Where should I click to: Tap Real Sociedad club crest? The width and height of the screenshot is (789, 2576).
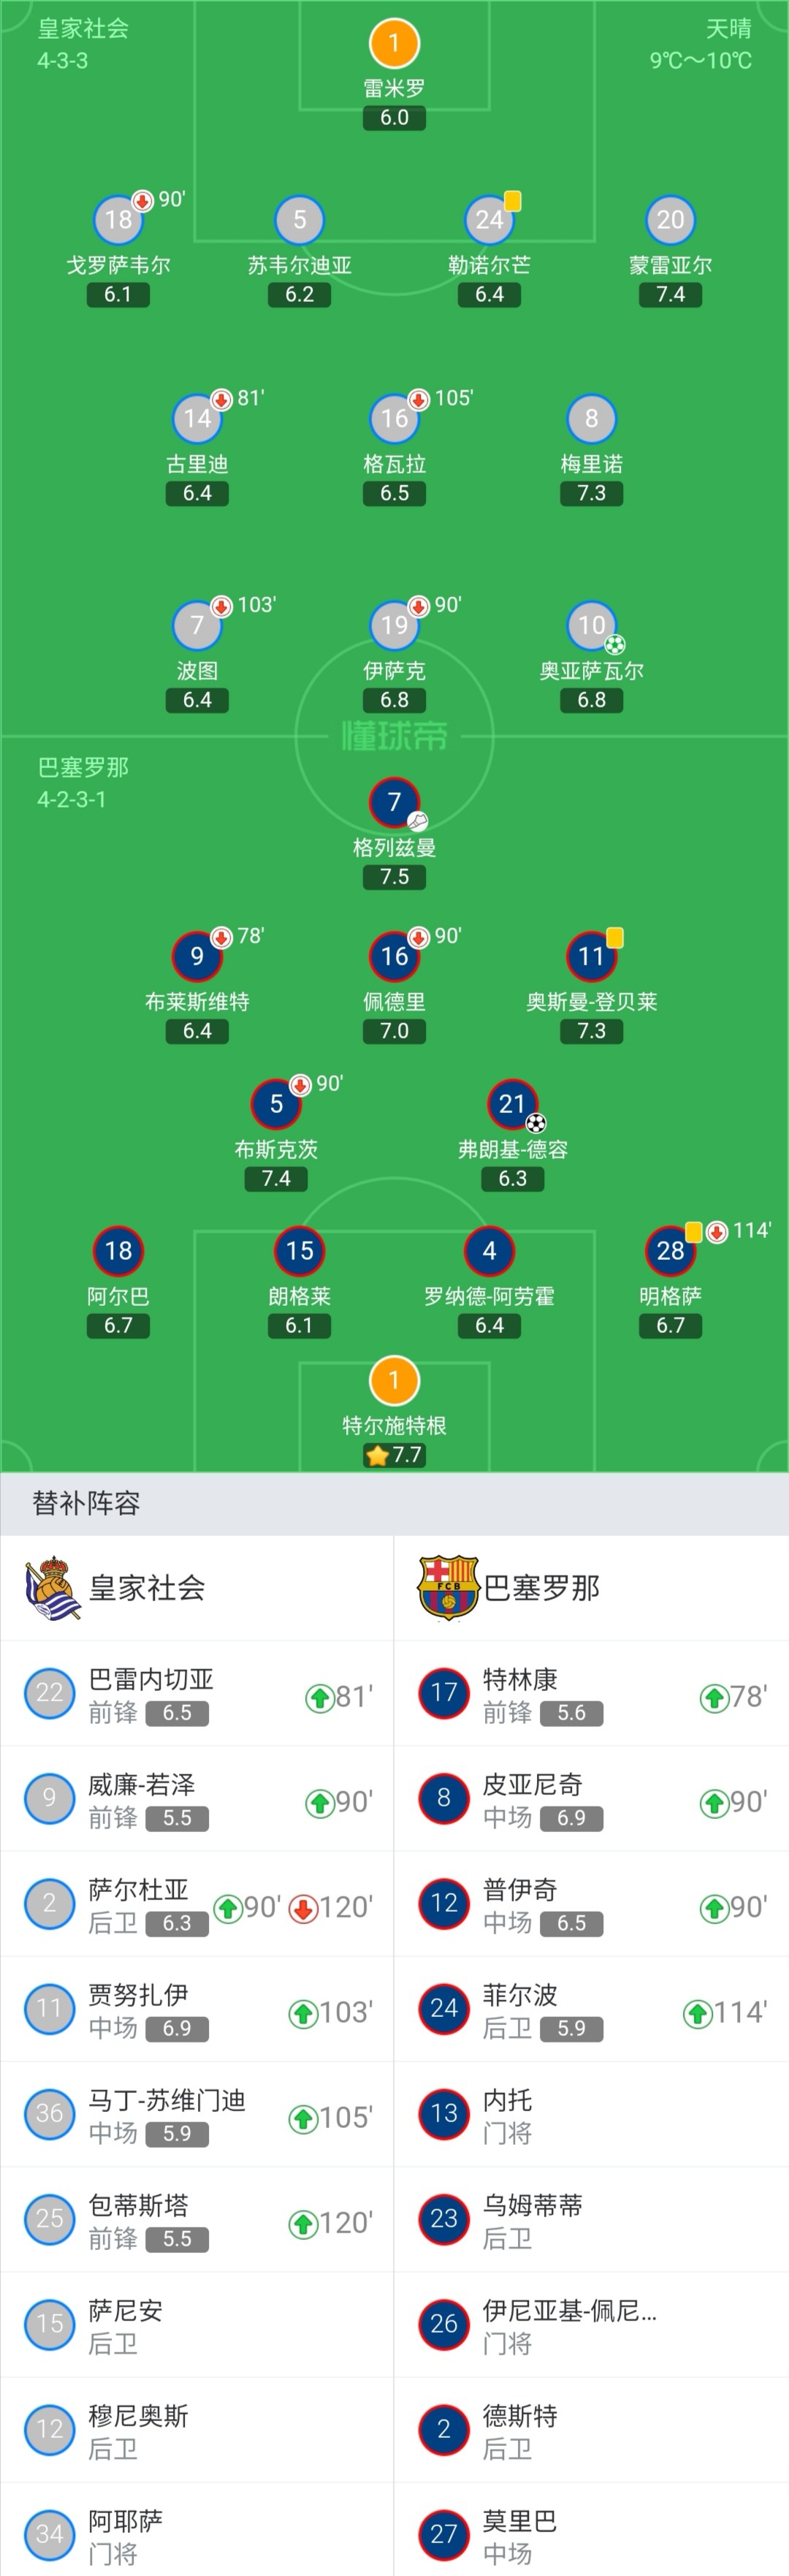tap(52, 1588)
